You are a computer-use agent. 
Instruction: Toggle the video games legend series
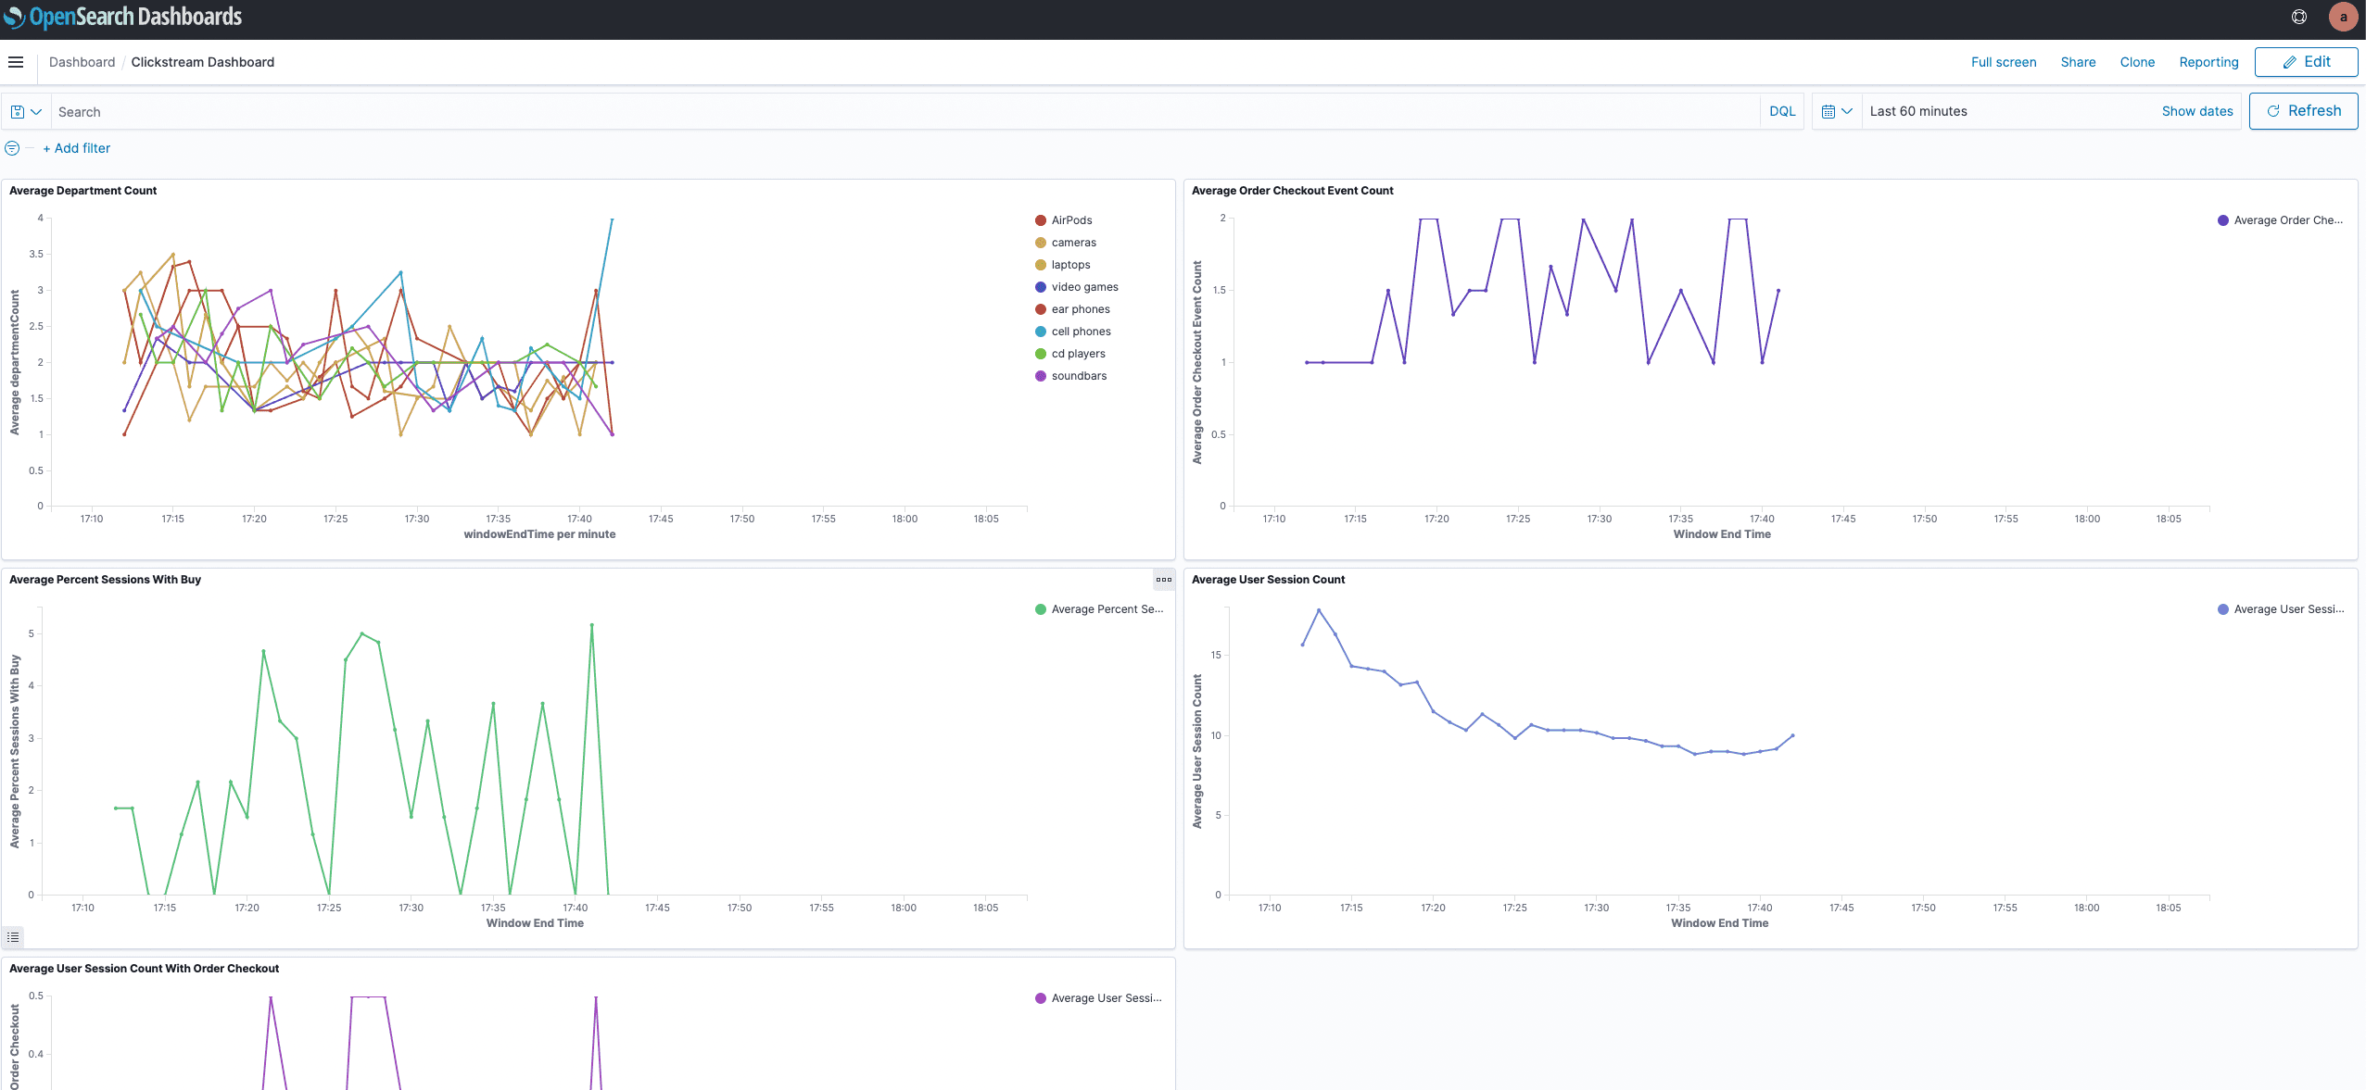click(x=1077, y=287)
